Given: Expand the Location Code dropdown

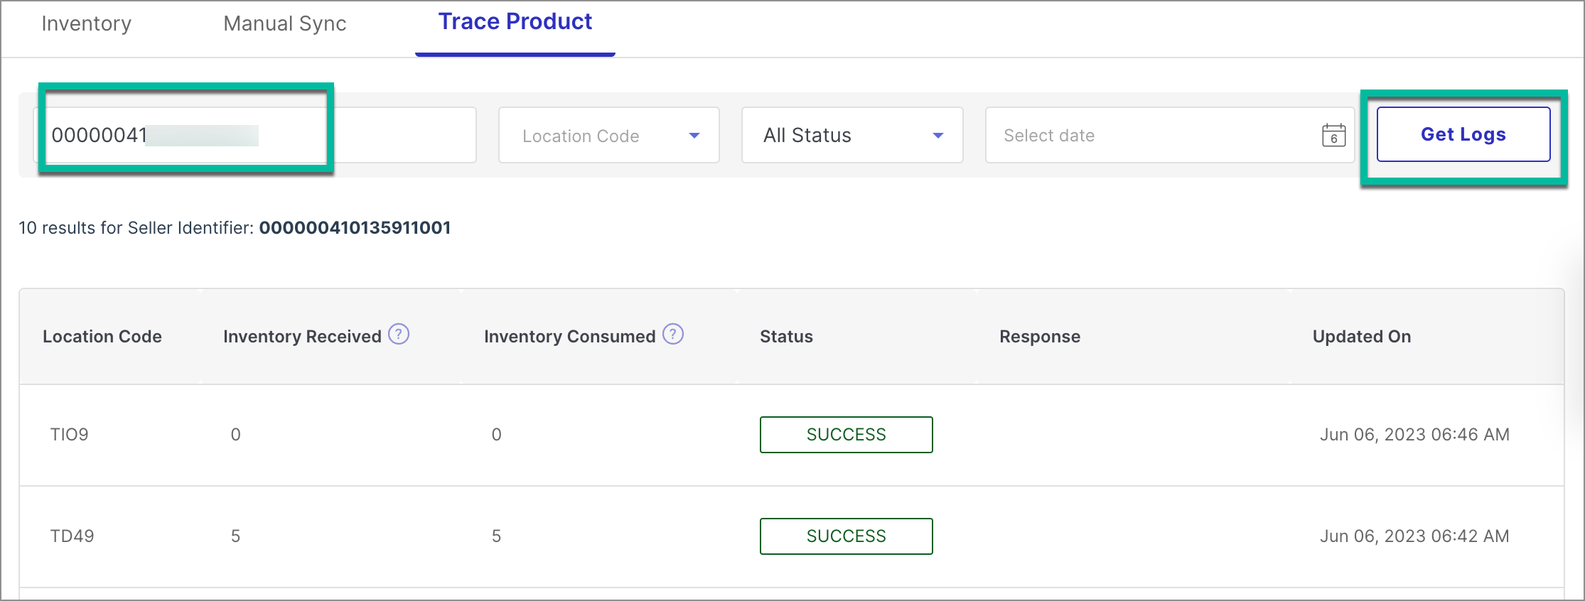Looking at the screenshot, I should pyautogui.click(x=609, y=135).
